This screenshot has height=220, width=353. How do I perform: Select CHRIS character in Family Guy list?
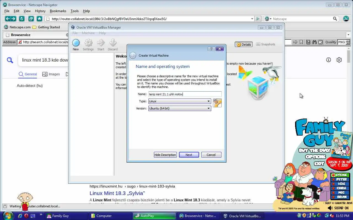[x=340, y=188]
